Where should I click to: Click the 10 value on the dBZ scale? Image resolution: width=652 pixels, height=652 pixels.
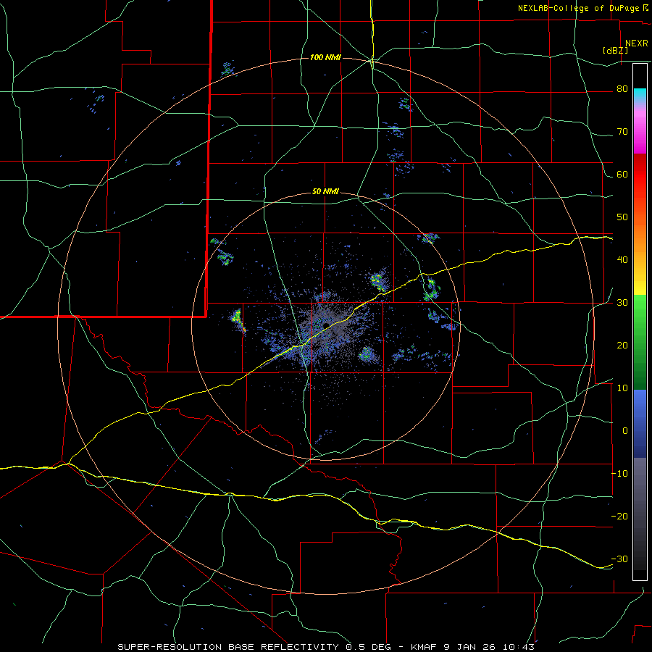pyautogui.click(x=622, y=388)
